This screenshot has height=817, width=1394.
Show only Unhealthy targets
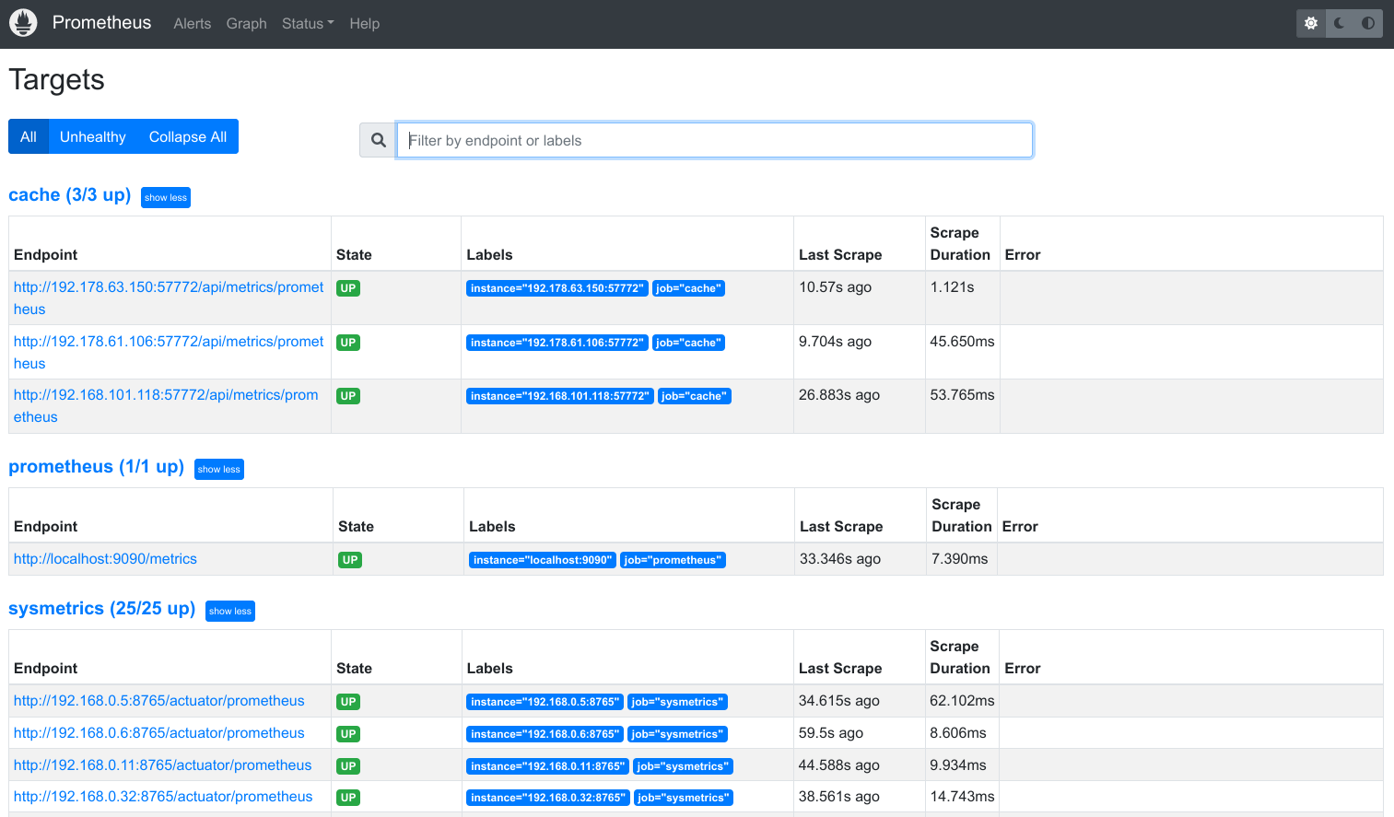click(x=92, y=136)
